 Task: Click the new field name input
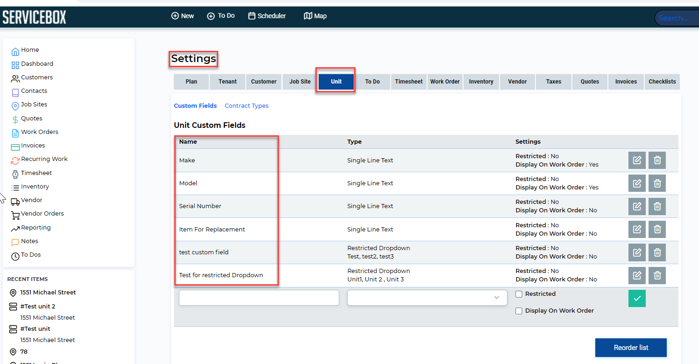click(x=259, y=298)
